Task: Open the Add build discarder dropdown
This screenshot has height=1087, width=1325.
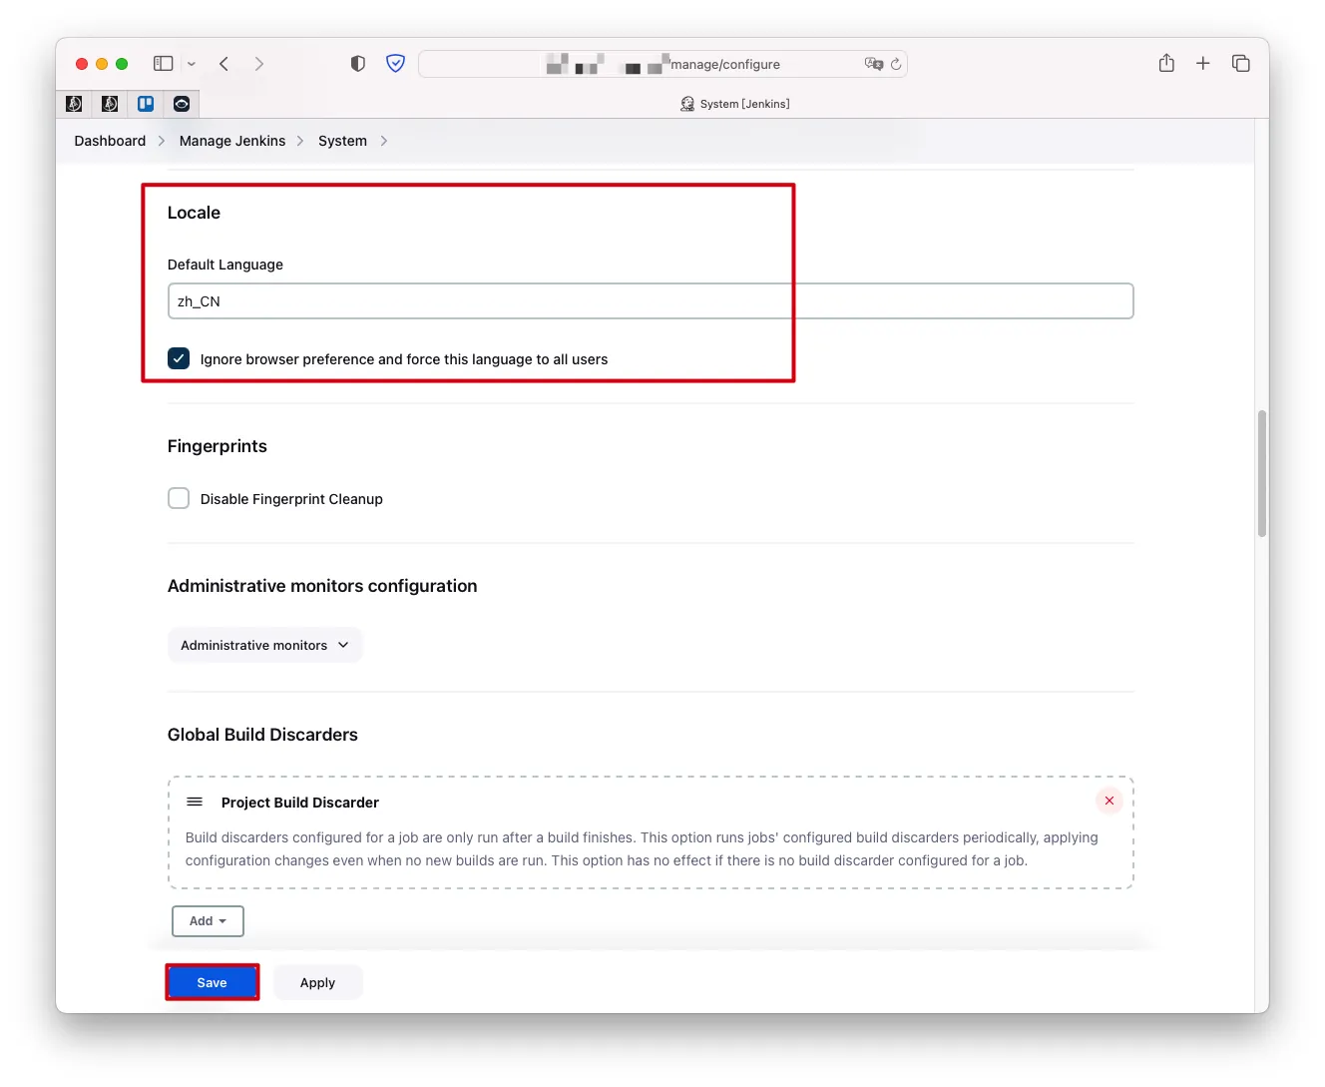Action: (208, 921)
